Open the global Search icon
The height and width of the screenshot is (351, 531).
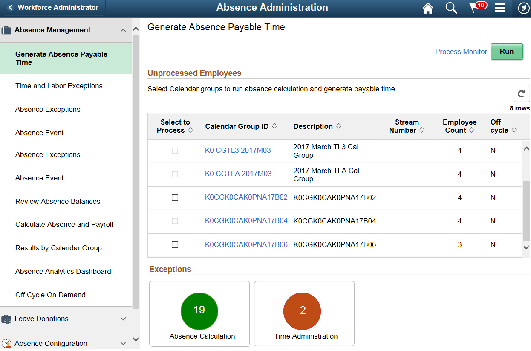click(451, 8)
